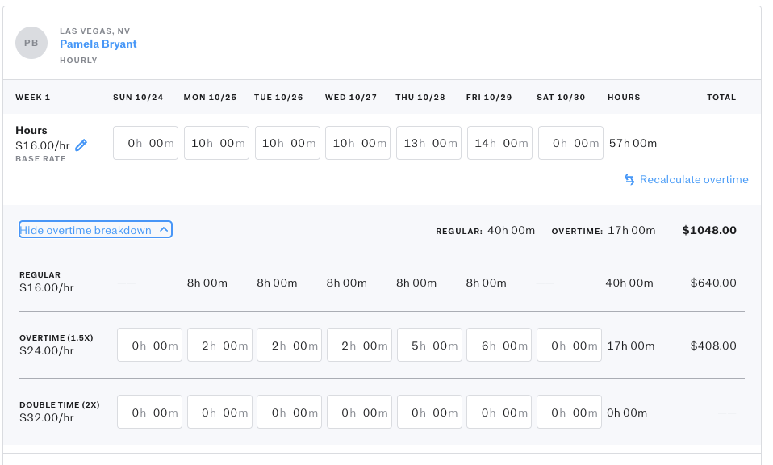Click Monday's regular 8h 00m value
773x465 pixels.
tap(207, 283)
